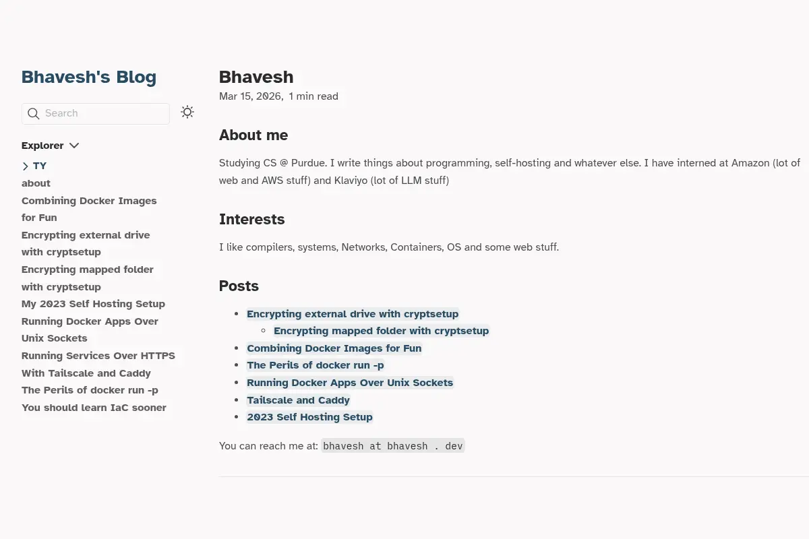Viewport: 809px width, 539px height.
Task: Click the magnifying glass search icon
Action: pyautogui.click(x=33, y=114)
